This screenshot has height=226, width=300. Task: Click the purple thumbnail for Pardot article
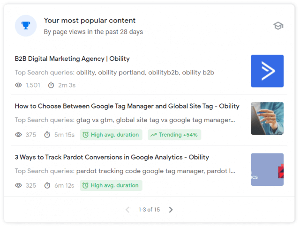(267, 169)
